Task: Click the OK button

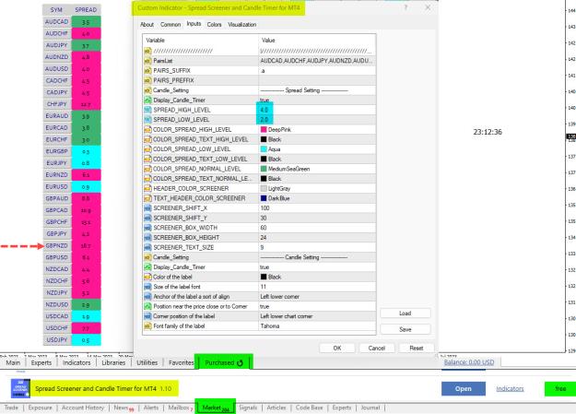Action: (337, 348)
